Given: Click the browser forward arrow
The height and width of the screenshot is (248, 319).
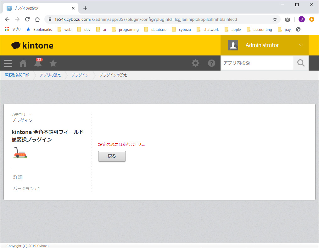Looking at the screenshot, I should click(17, 19).
